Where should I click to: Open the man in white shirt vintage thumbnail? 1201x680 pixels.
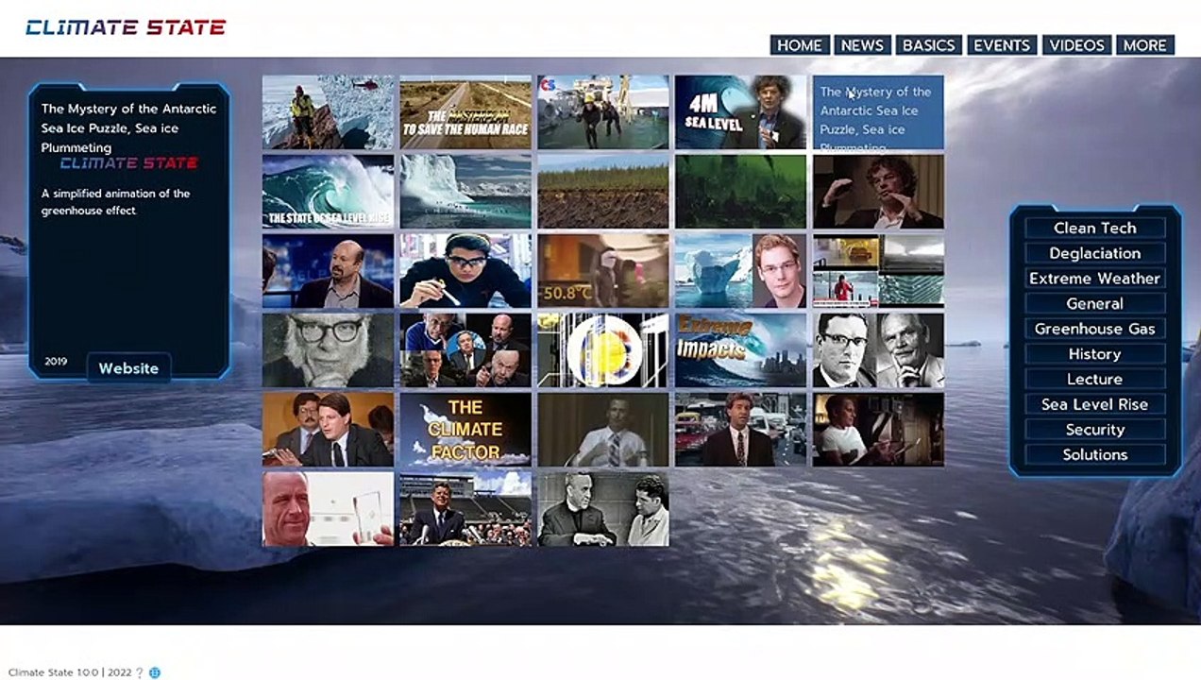click(x=603, y=430)
